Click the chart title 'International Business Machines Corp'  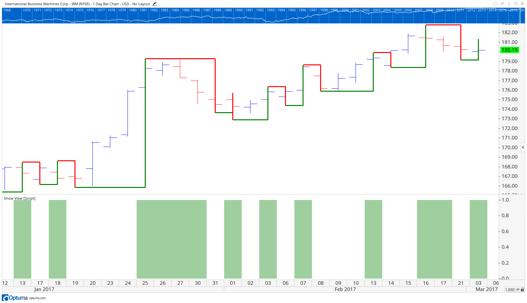click(36, 4)
